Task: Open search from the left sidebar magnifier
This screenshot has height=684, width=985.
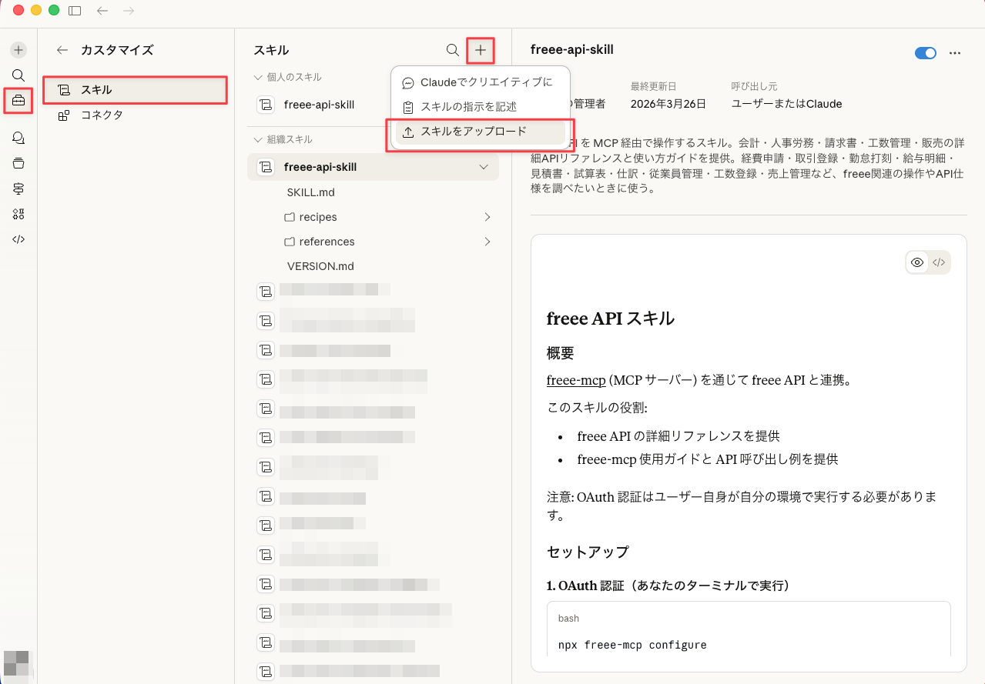Action: tap(18, 75)
